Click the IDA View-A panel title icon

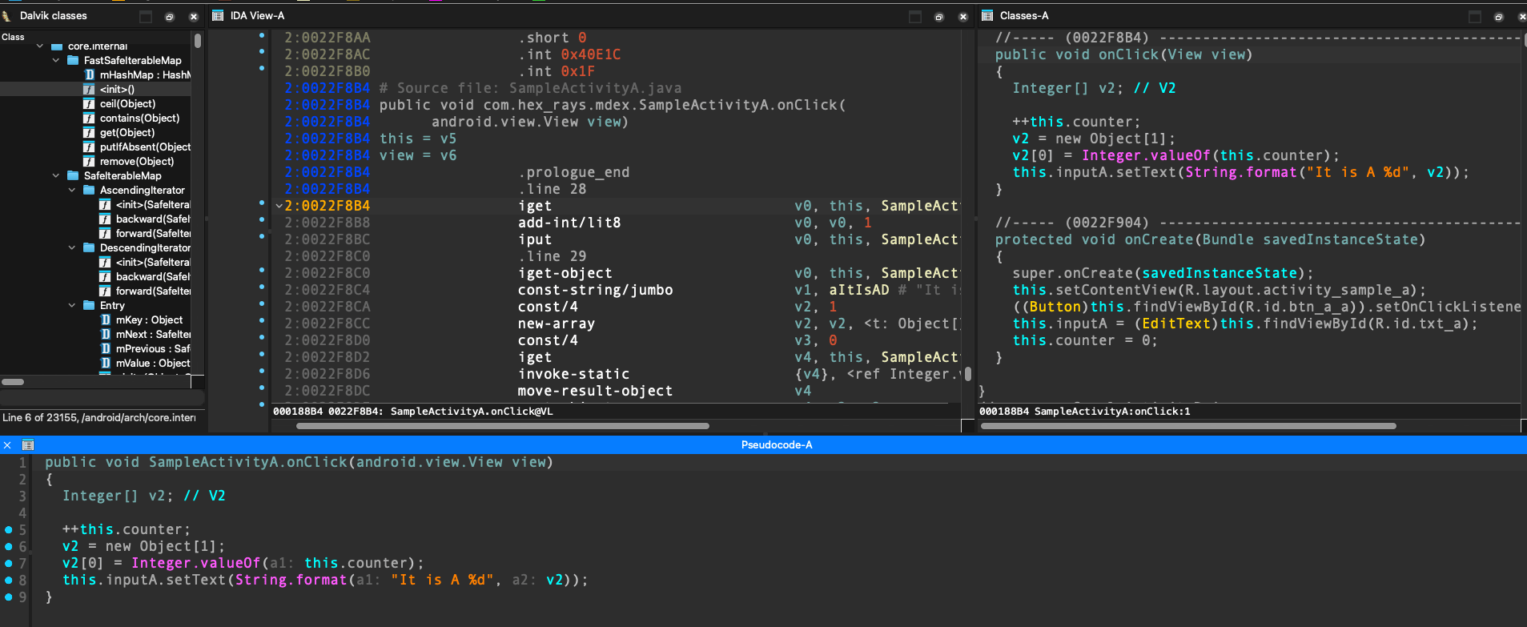point(218,16)
